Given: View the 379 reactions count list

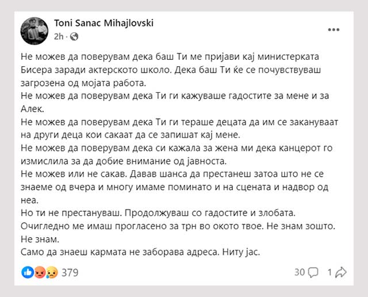Looking at the screenshot, I should (70, 272).
